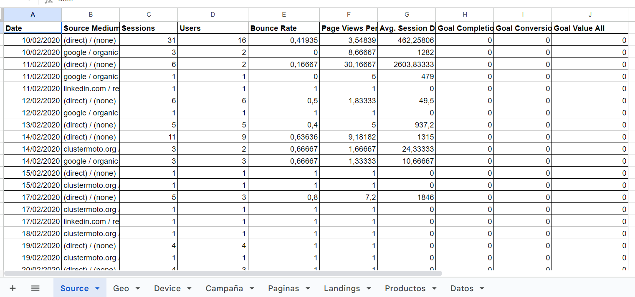The image size is (635, 297).
Task: Select the cell with value 462,25806
Action: click(407, 40)
